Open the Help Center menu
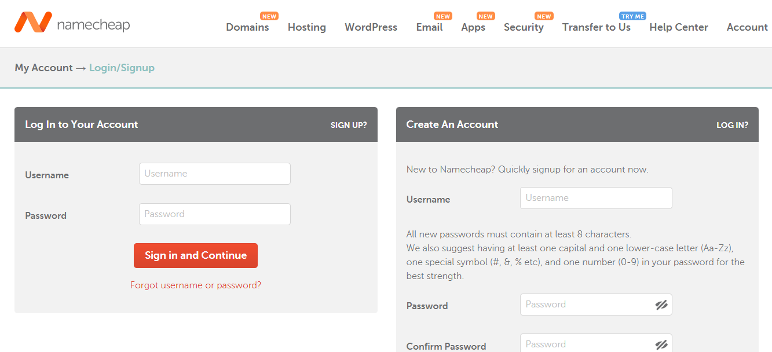Viewport: 772px width, 352px height. pyautogui.click(x=678, y=27)
